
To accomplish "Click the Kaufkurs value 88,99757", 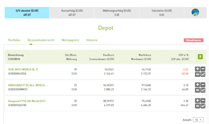I will pyautogui.click(x=109, y=101).
